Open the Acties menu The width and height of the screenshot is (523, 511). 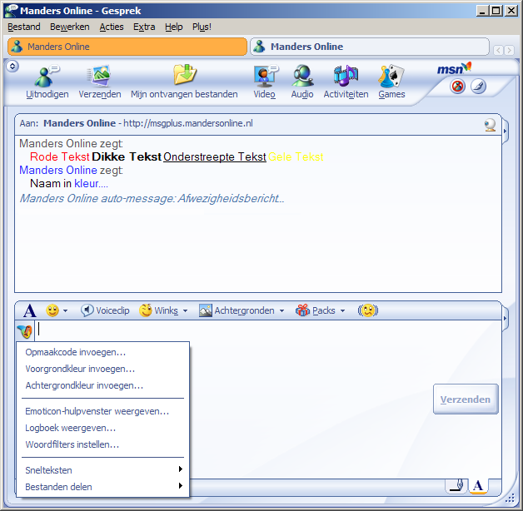point(112,27)
